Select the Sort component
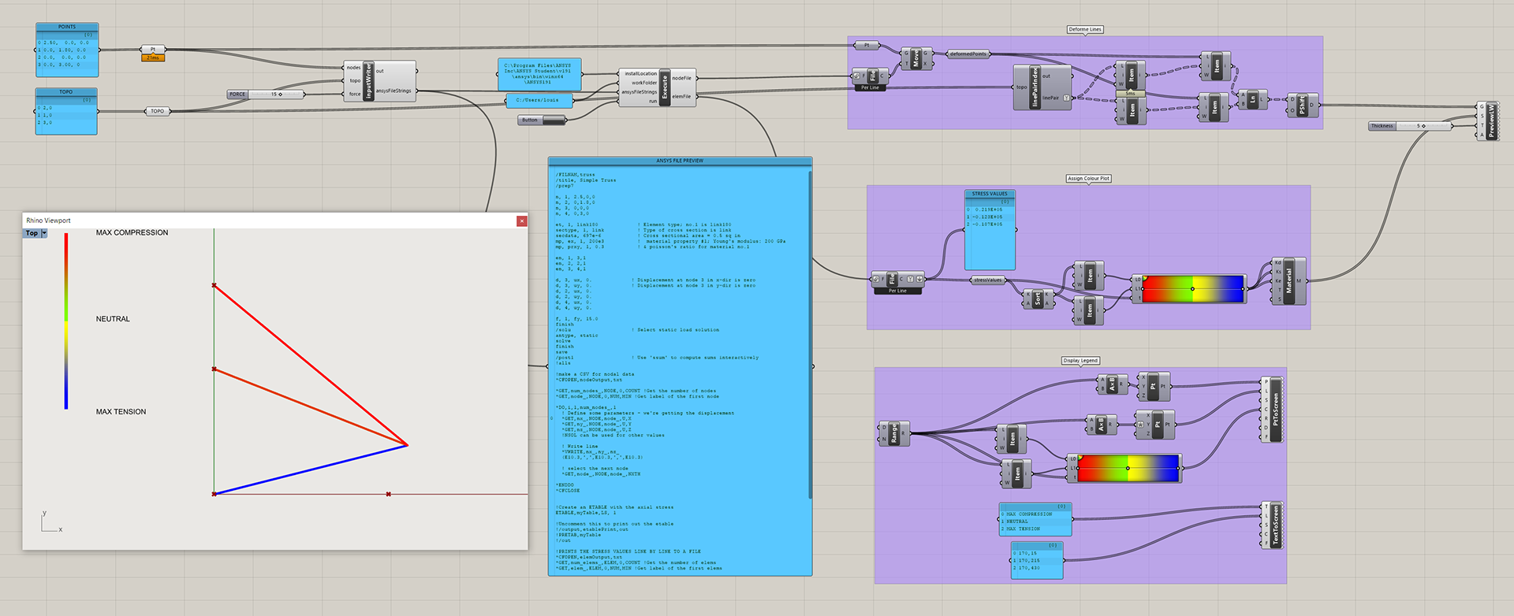This screenshot has width=1514, height=616. click(x=1038, y=299)
